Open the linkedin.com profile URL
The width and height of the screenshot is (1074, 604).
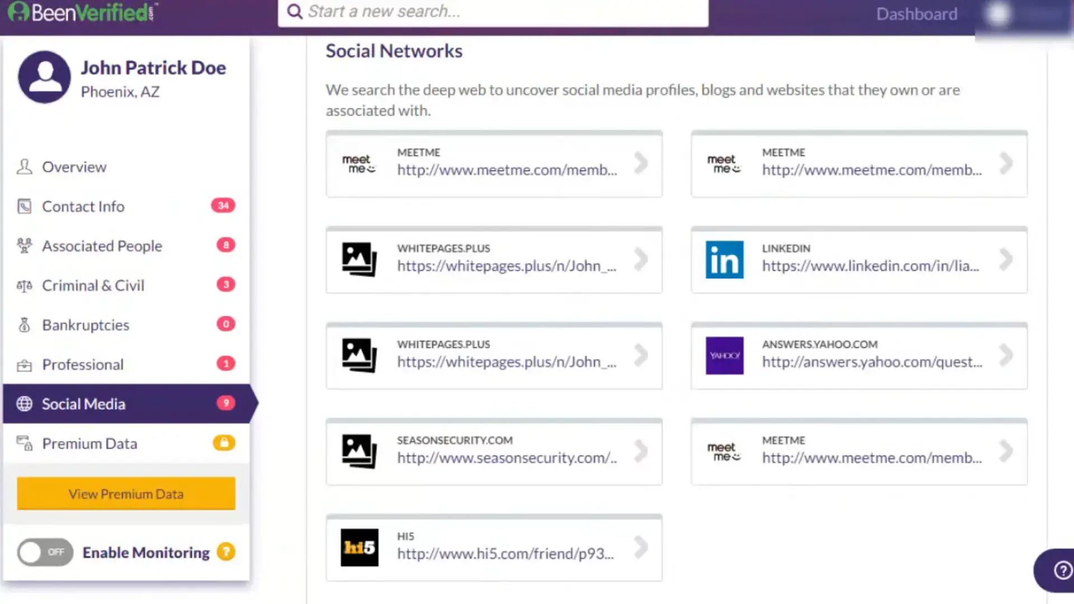coord(870,266)
